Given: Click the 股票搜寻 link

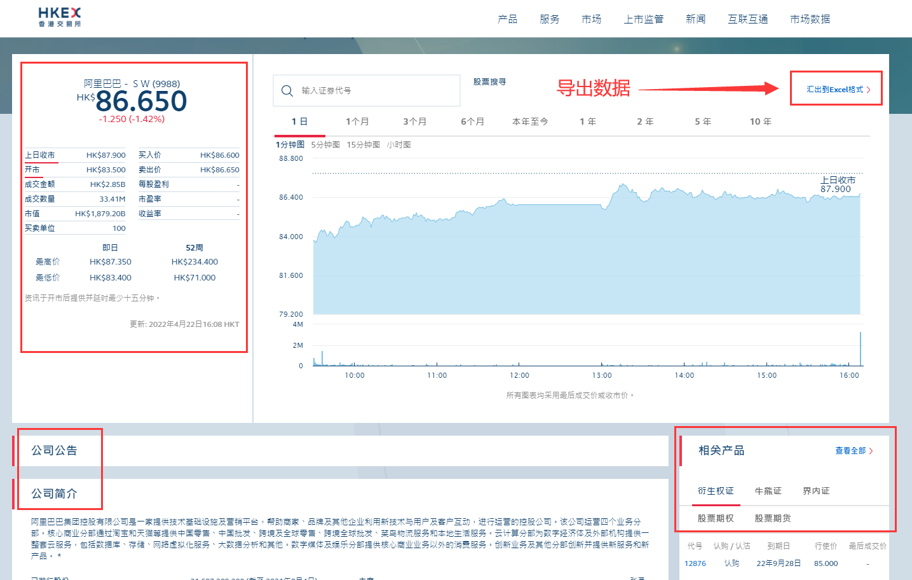Looking at the screenshot, I should pyautogui.click(x=489, y=82).
